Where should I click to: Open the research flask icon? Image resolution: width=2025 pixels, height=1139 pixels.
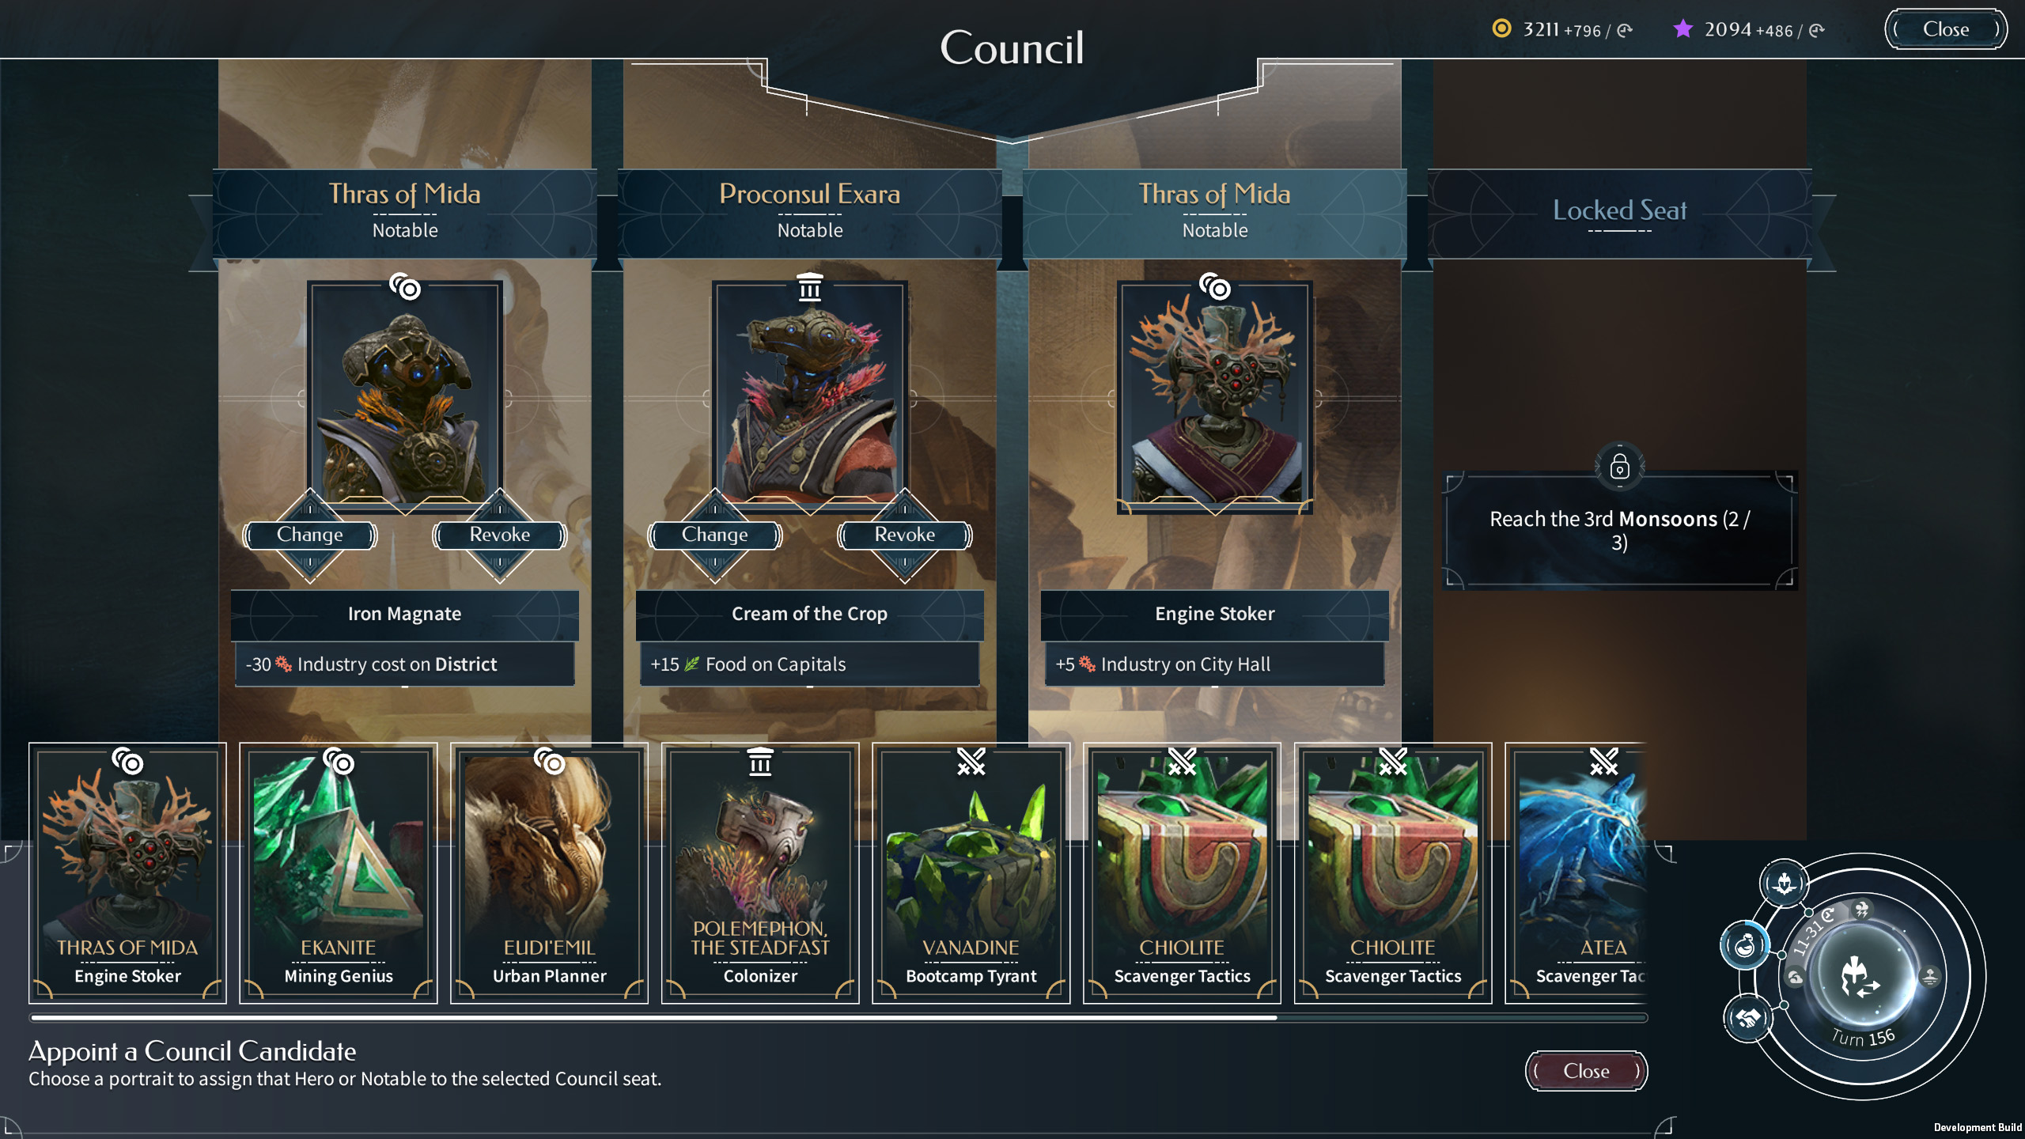pyautogui.click(x=1745, y=945)
